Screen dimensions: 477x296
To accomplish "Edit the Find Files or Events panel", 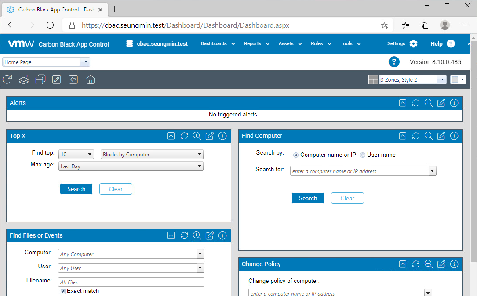I will pos(210,235).
